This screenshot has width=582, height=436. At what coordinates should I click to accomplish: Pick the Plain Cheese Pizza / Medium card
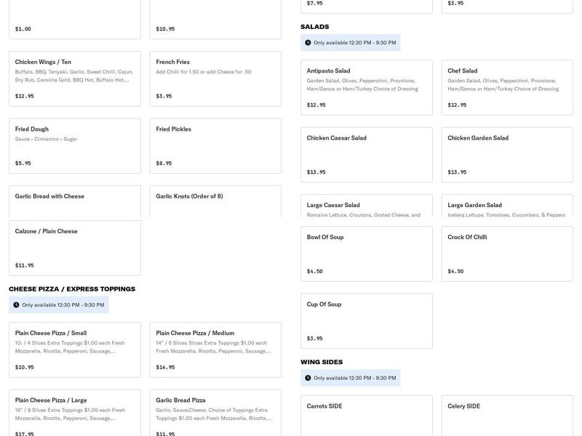point(215,350)
